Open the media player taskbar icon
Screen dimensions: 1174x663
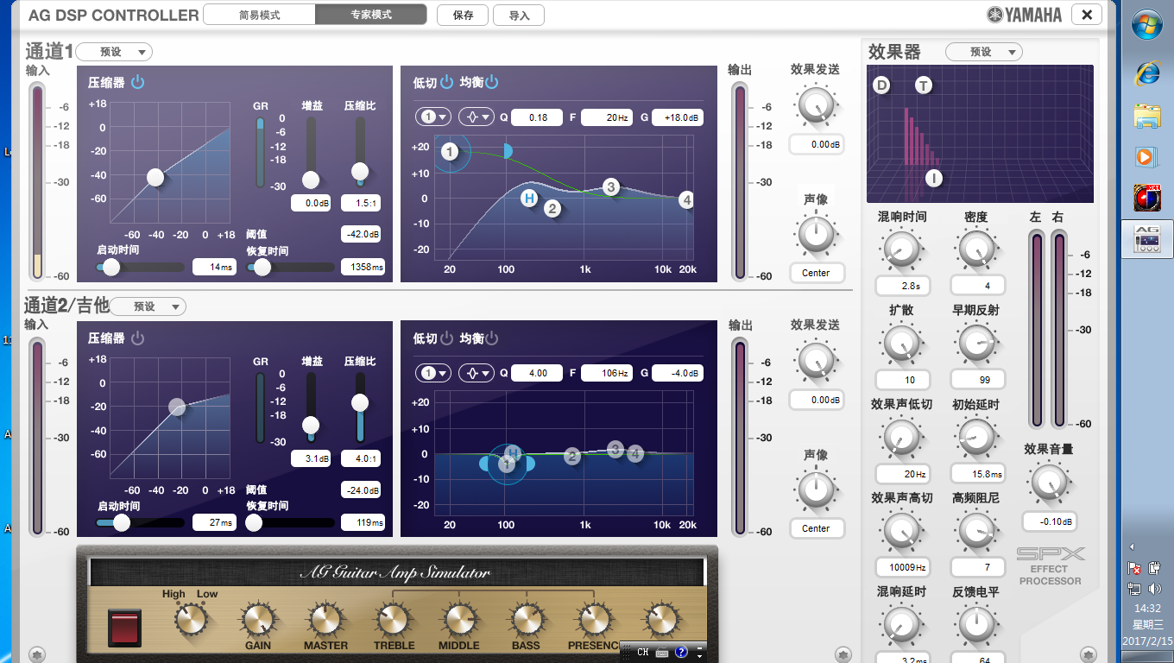click(1147, 157)
